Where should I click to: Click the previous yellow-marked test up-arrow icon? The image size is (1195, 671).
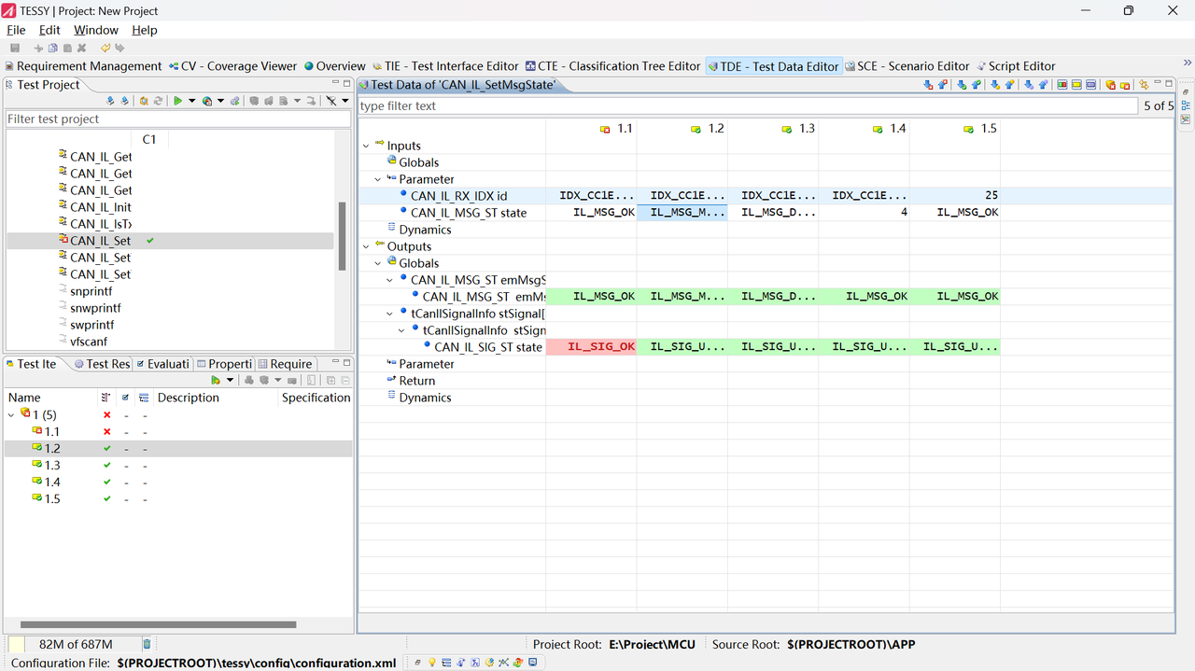[1009, 85]
